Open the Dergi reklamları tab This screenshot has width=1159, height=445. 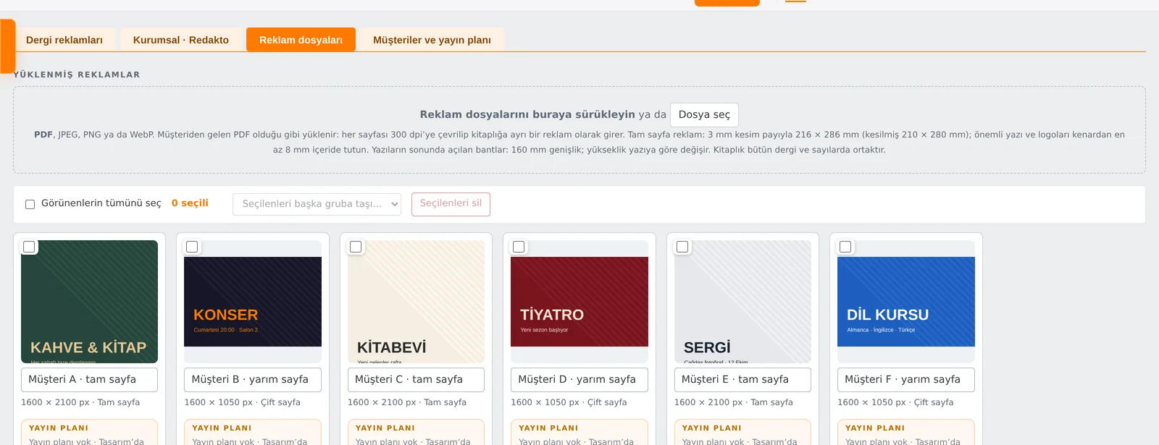(x=64, y=40)
